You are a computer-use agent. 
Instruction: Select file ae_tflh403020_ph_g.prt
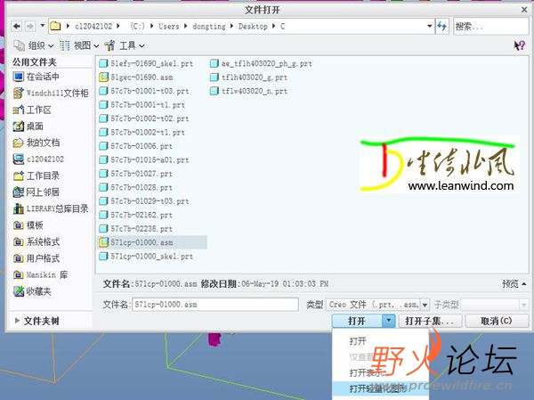tap(261, 63)
